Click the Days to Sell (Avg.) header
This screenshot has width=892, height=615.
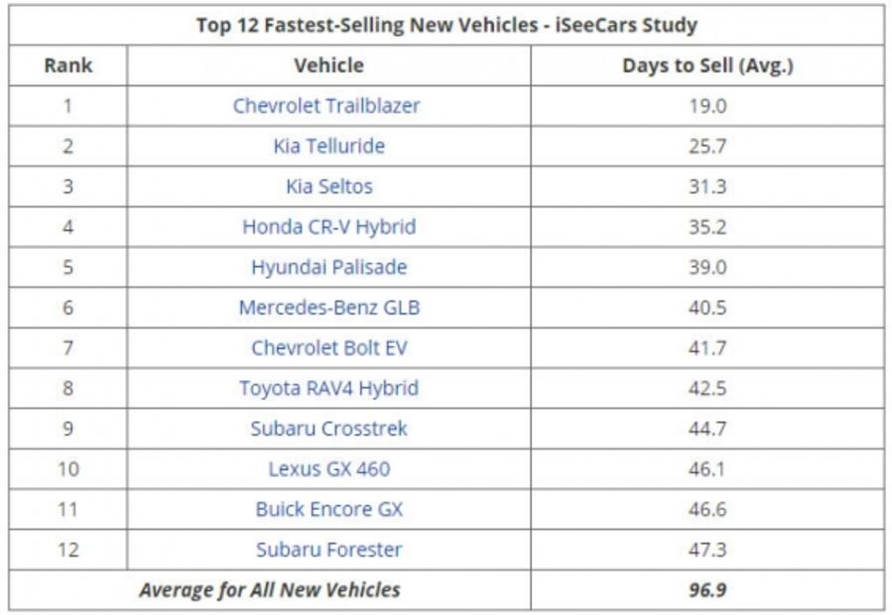[x=707, y=65]
